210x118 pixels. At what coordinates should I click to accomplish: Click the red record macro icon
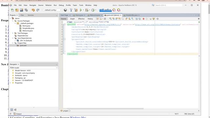tap(144, 19)
